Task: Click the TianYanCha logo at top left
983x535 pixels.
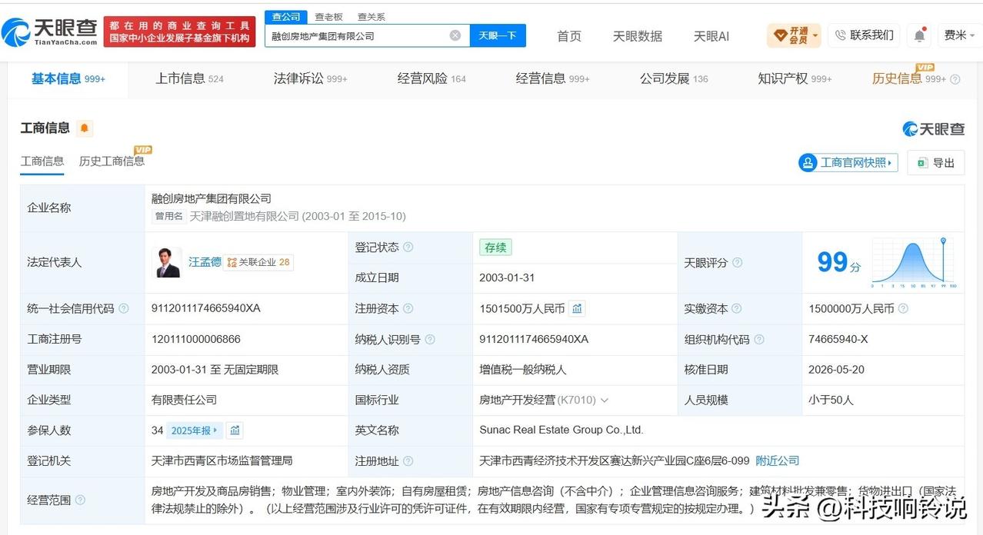Action: [50, 32]
